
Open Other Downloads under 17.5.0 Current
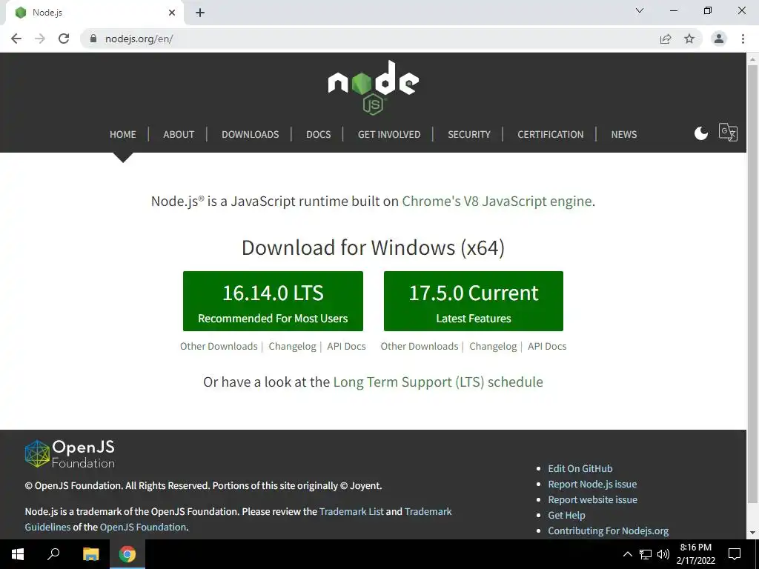[420, 347]
